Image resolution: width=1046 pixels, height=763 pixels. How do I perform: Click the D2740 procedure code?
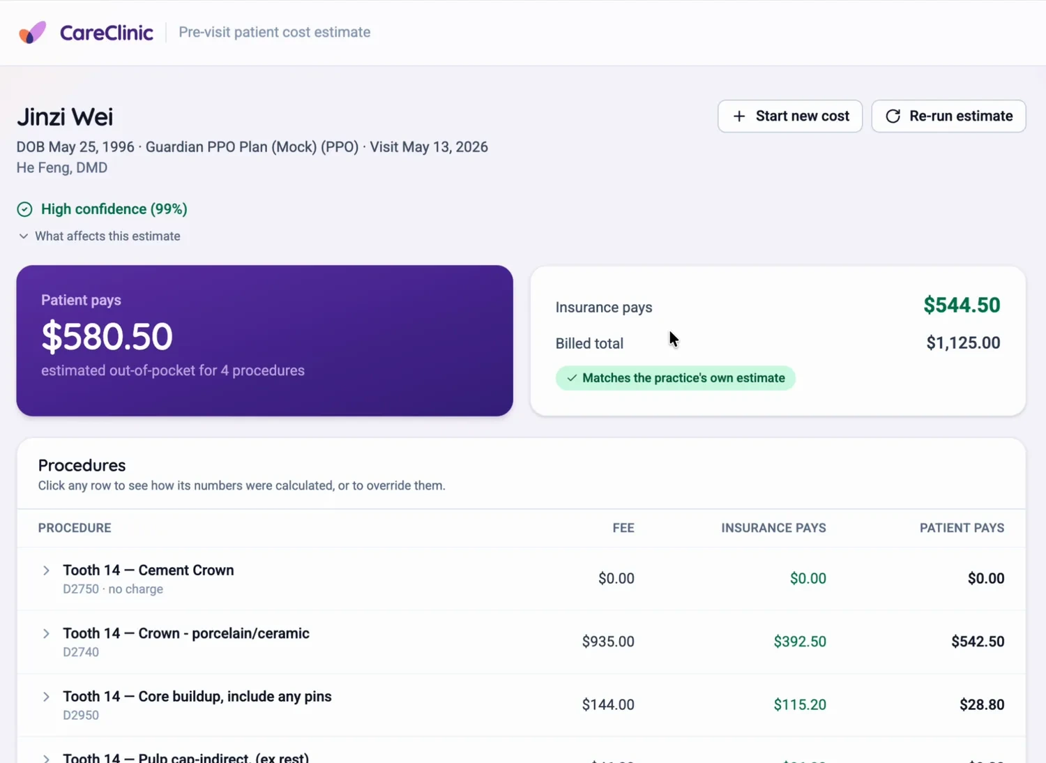pyautogui.click(x=81, y=652)
